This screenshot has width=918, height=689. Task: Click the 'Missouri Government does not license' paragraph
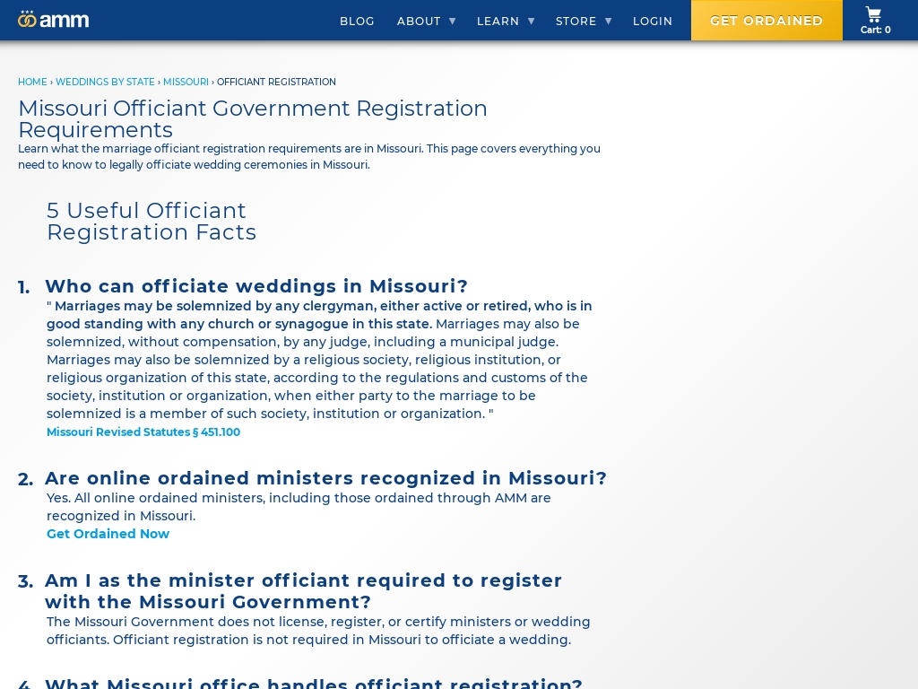(318, 631)
